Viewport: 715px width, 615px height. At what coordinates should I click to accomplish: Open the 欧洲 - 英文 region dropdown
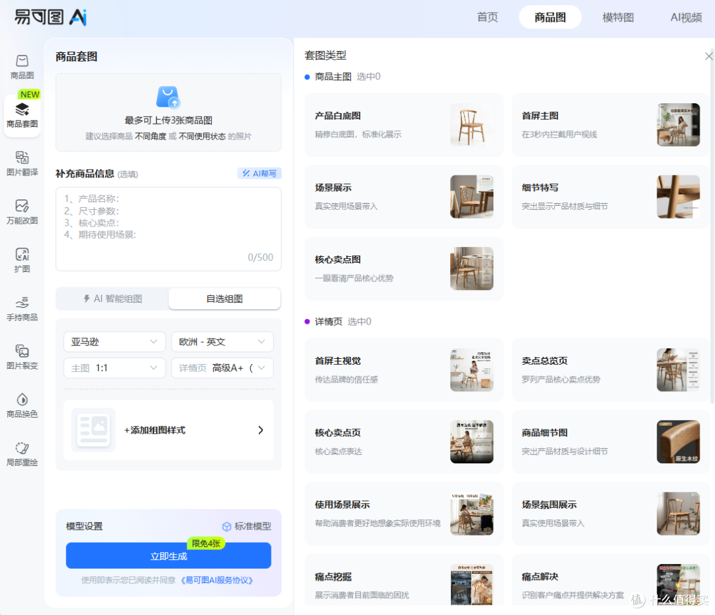coord(222,342)
